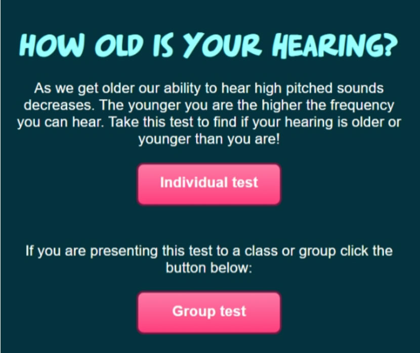Click the word 'OLD' in the title
The image size is (420, 353).
[119, 45]
